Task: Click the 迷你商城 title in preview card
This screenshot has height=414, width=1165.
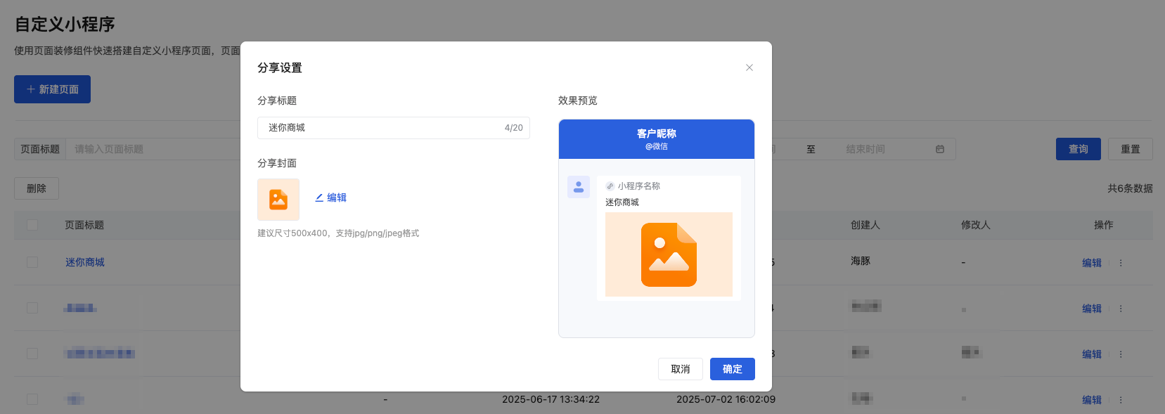Action: tap(622, 202)
